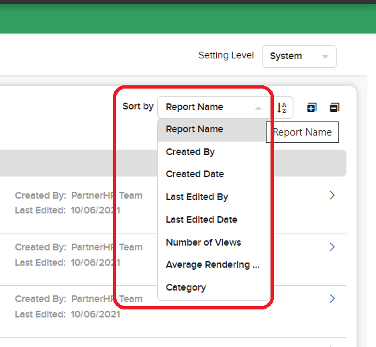Select Average Rendering option

click(214, 265)
